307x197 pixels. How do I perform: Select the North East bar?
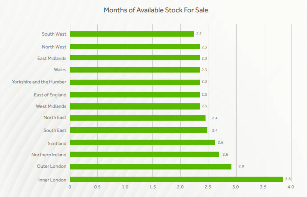click(138, 118)
